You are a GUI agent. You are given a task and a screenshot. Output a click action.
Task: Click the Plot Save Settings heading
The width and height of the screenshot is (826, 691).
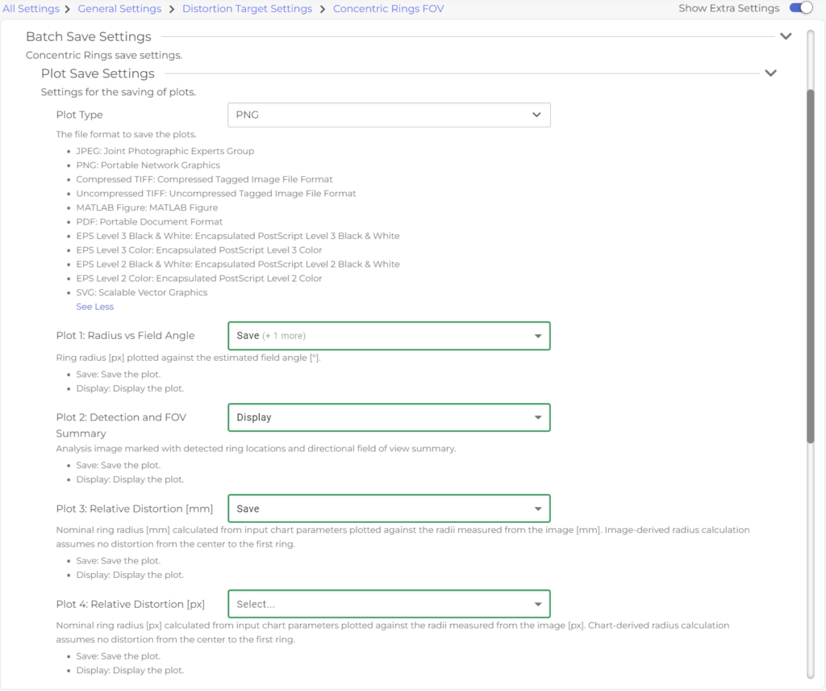(98, 73)
